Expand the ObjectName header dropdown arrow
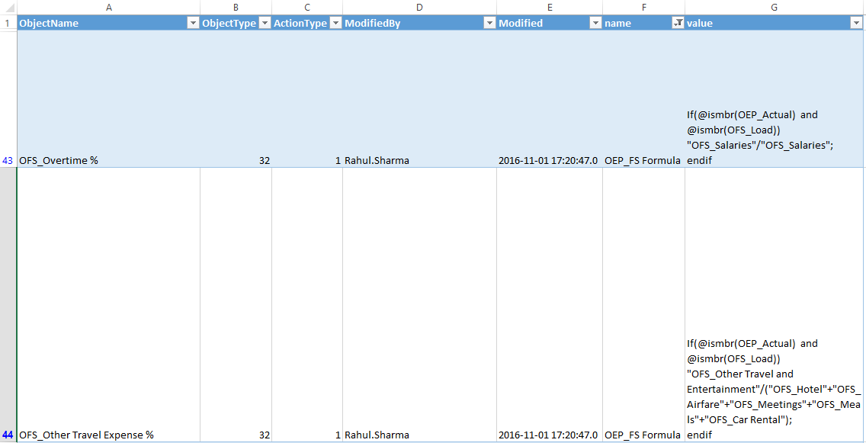866x443 pixels. tap(193, 23)
